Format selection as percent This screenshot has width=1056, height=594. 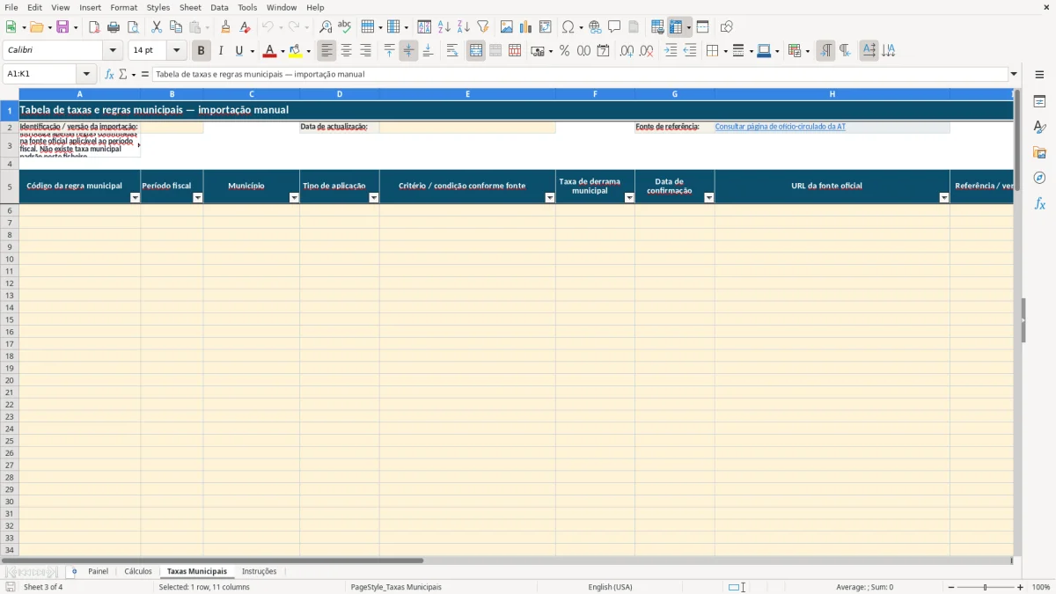564,51
